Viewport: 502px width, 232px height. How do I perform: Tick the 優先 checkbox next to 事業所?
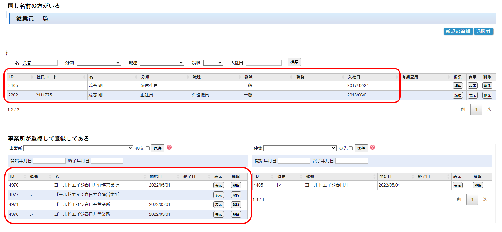(x=147, y=148)
